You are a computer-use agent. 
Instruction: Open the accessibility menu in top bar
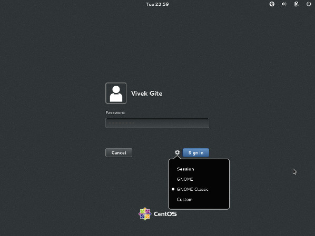pos(272,4)
